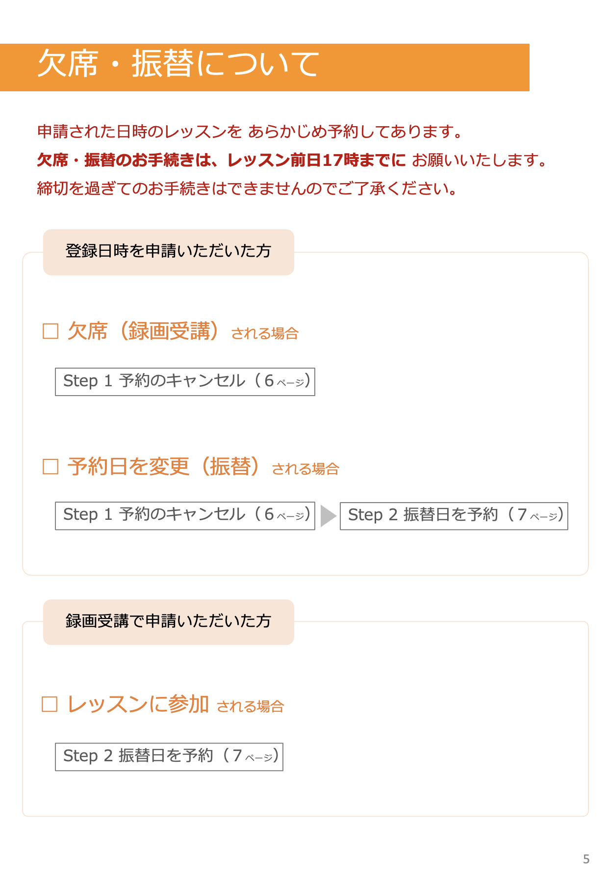This screenshot has height=883, width=609.
Task: Select the 録画受講で申請いただいた方 tab label
Action: pos(169,622)
